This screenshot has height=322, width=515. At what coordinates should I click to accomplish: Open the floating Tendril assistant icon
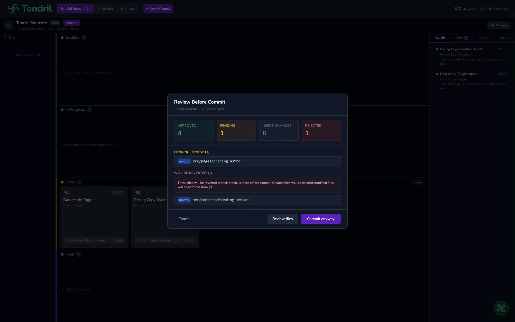(501, 308)
